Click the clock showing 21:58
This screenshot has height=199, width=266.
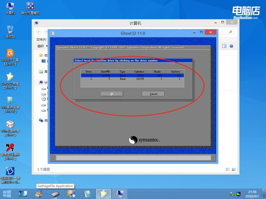point(252,192)
